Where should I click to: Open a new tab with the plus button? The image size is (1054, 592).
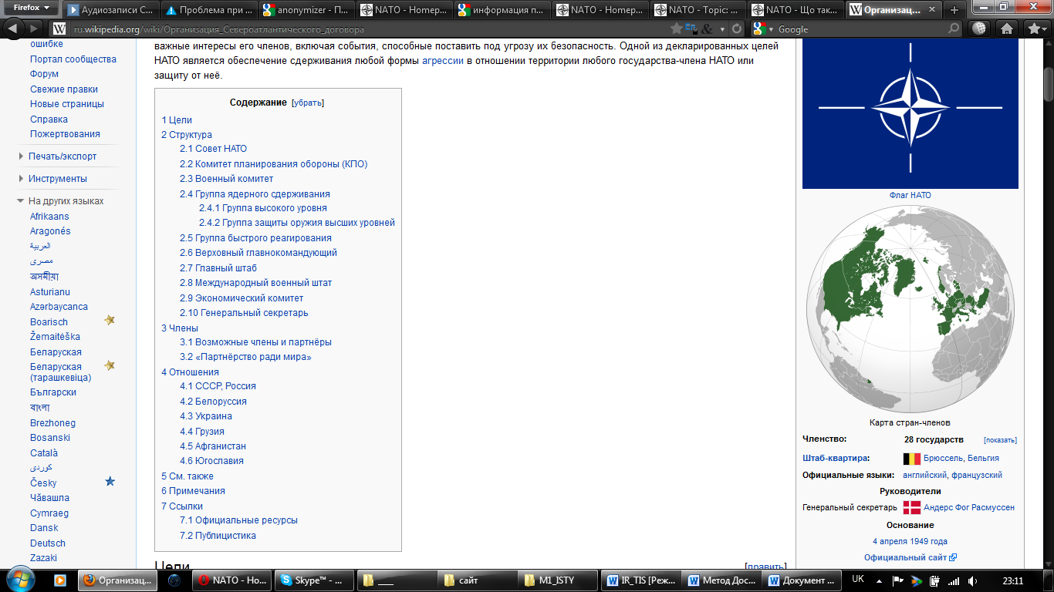click(954, 10)
